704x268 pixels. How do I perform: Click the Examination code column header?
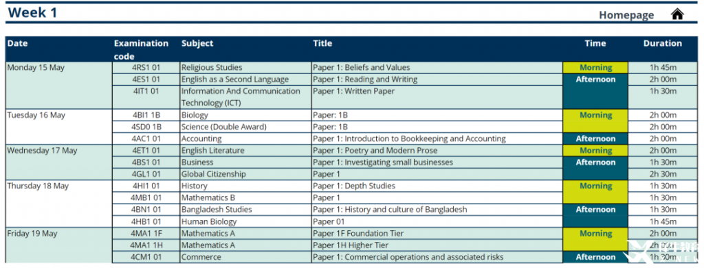[141, 49]
